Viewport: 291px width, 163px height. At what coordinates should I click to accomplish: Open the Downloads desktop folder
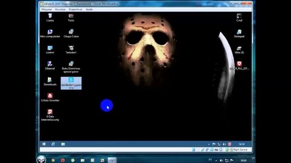point(50,81)
